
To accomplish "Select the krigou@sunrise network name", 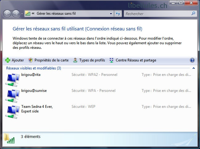I will pyautogui.click(x=34, y=91).
